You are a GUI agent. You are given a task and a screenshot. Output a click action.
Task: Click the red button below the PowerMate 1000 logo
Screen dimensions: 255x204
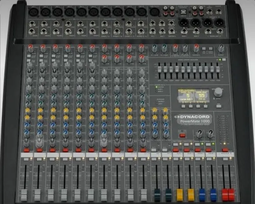coord(182,135)
